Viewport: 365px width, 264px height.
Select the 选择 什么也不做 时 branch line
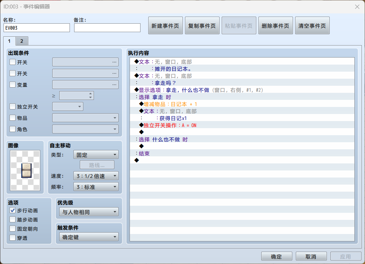[242, 139]
